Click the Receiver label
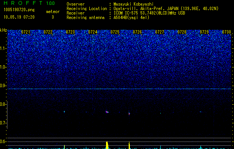The image size is (234, 149). click(76, 13)
